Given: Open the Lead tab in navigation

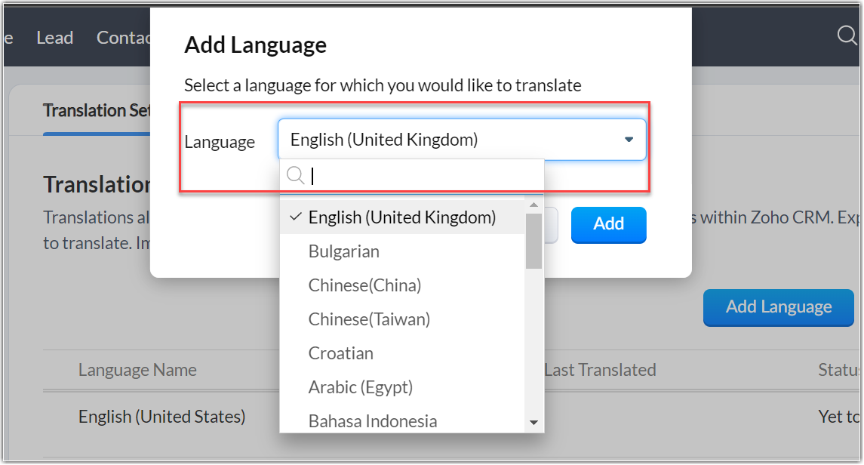Looking at the screenshot, I should click(x=55, y=38).
